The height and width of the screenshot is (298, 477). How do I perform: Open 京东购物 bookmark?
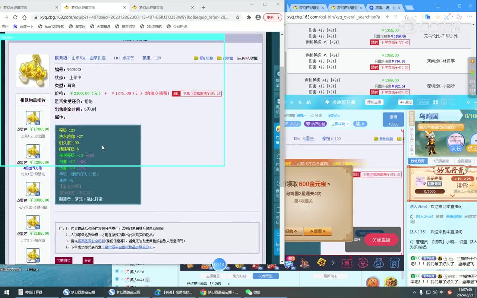(x=126, y=26)
